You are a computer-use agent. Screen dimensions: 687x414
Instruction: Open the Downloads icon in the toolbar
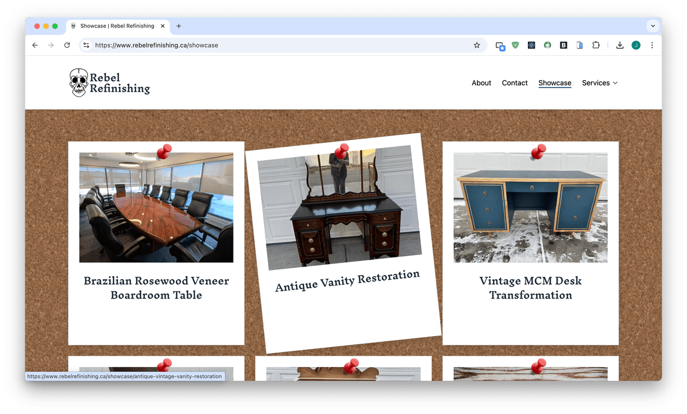tap(620, 45)
